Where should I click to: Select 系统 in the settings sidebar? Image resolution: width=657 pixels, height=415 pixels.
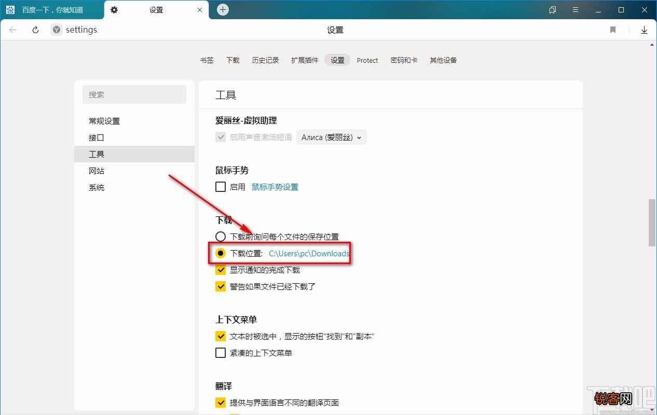pyautogui.click(x=97, y=187)
